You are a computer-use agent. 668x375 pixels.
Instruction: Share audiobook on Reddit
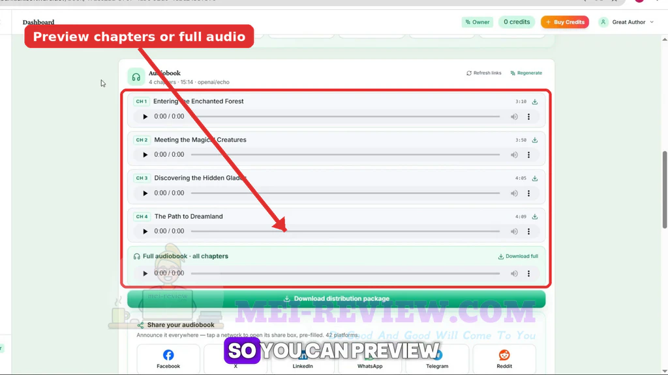coord(504,359)
